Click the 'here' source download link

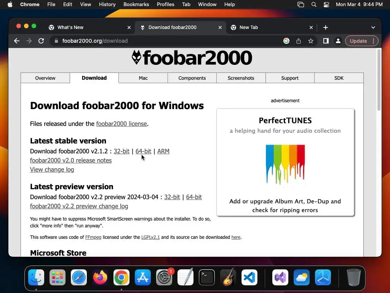coord(236,237)
